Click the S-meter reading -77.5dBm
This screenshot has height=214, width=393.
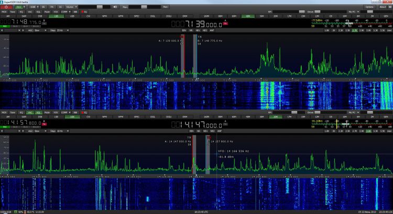[317, 20]
